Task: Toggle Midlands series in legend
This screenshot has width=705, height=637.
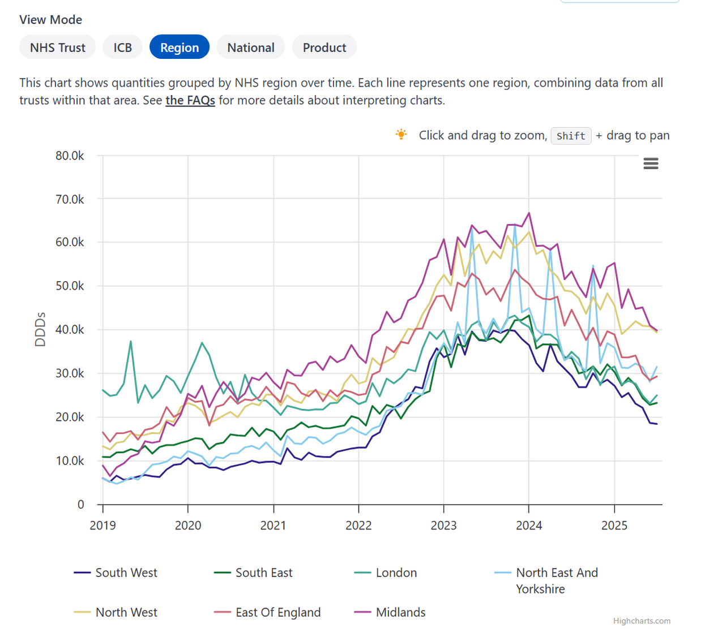Action: 400,612
